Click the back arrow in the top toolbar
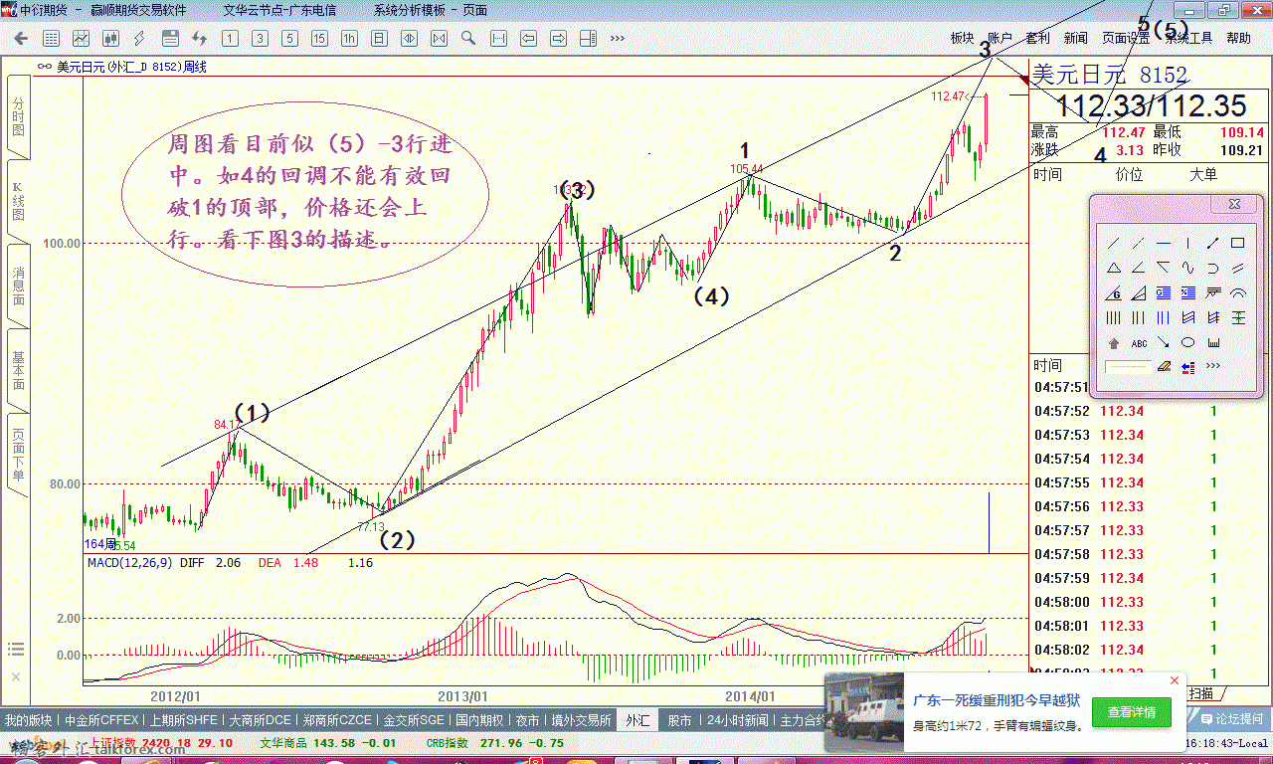The width and height of the screenshot is (1273, 764). tap(21, 39)
